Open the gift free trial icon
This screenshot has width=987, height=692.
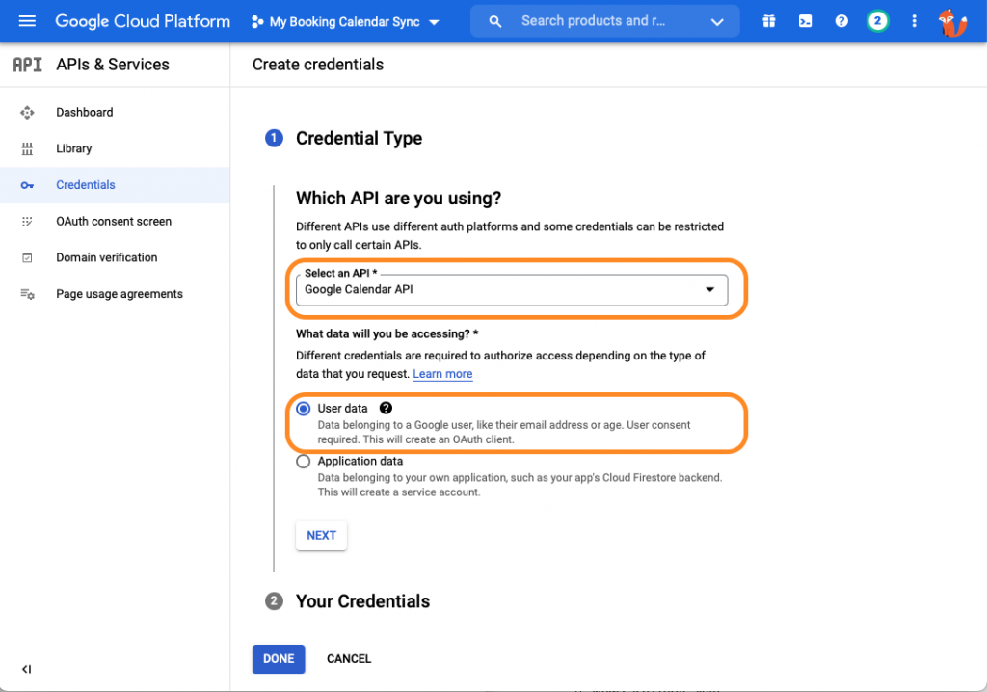coord(768,21)
